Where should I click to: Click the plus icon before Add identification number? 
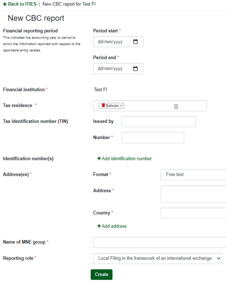point(99,158)
